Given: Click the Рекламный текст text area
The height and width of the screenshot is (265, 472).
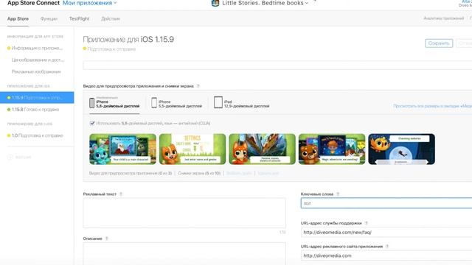Looking at the screenshot, I should click(x=184, y=213).
